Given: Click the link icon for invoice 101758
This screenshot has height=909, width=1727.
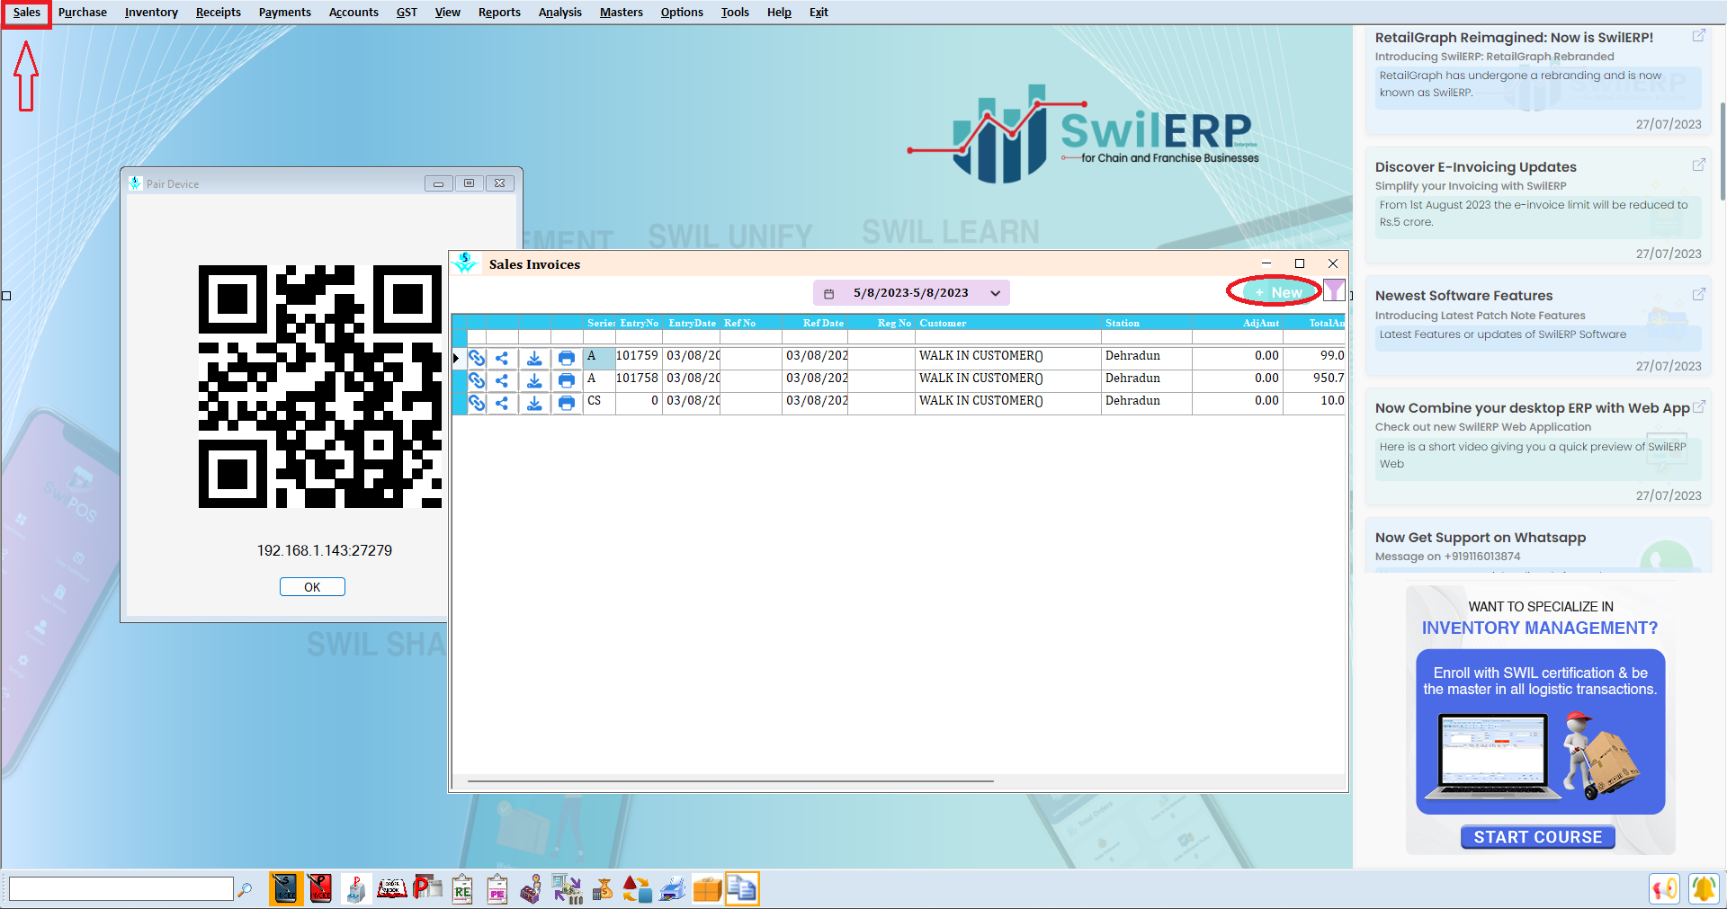Looking at the screenshot, I should [x=477, y=380].
